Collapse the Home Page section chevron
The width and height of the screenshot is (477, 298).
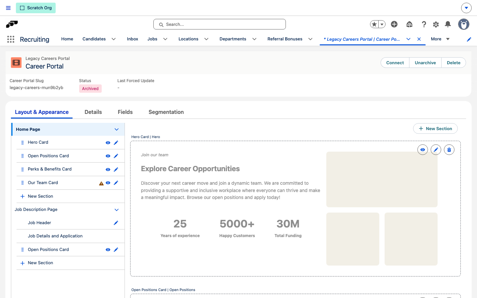(117, 129)
